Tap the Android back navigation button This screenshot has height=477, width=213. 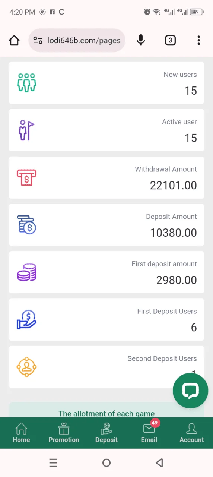pos(159,463)
